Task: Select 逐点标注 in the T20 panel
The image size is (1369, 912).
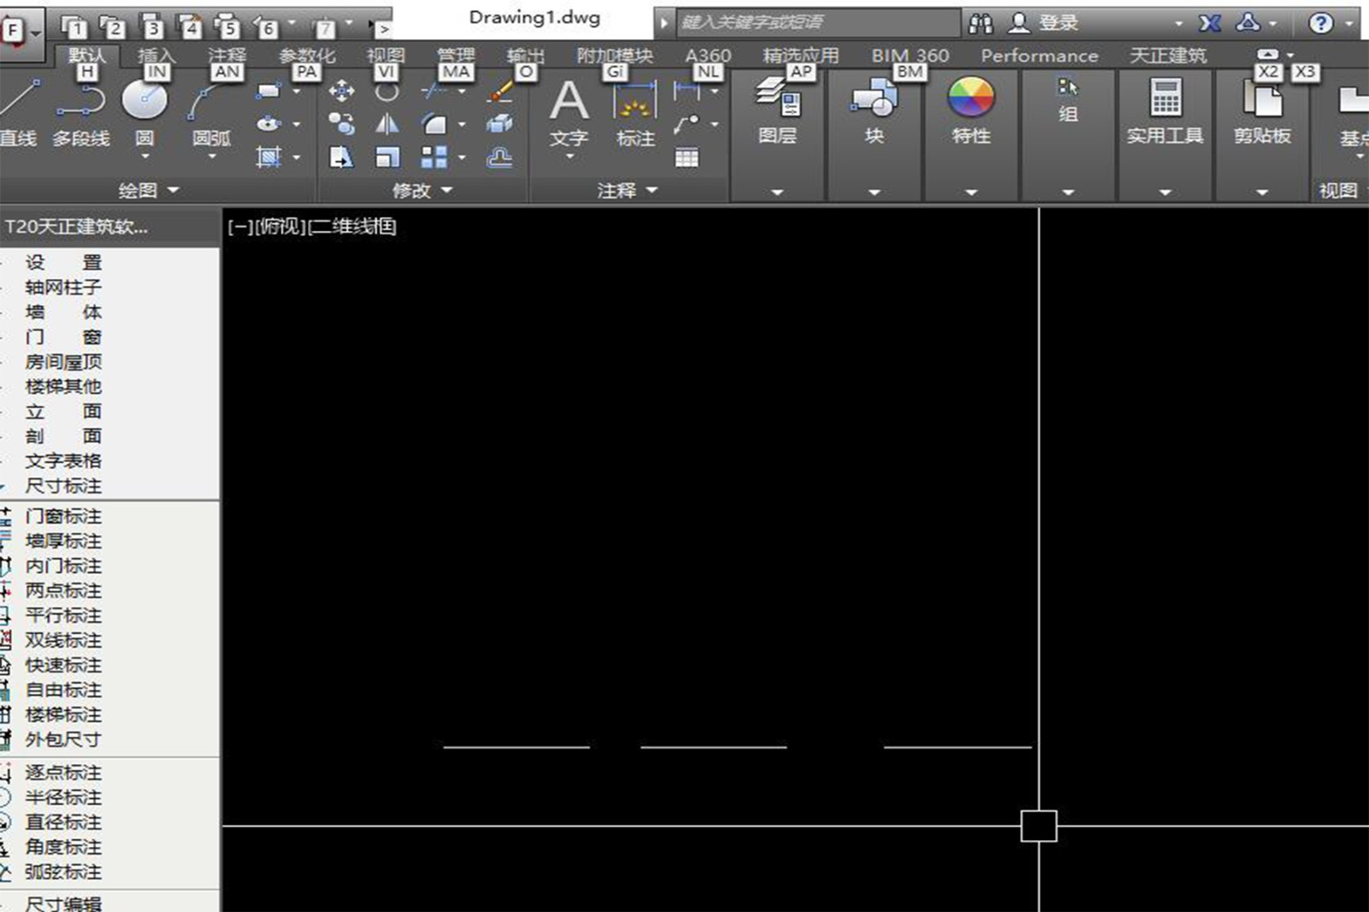Action: (63, 773)
